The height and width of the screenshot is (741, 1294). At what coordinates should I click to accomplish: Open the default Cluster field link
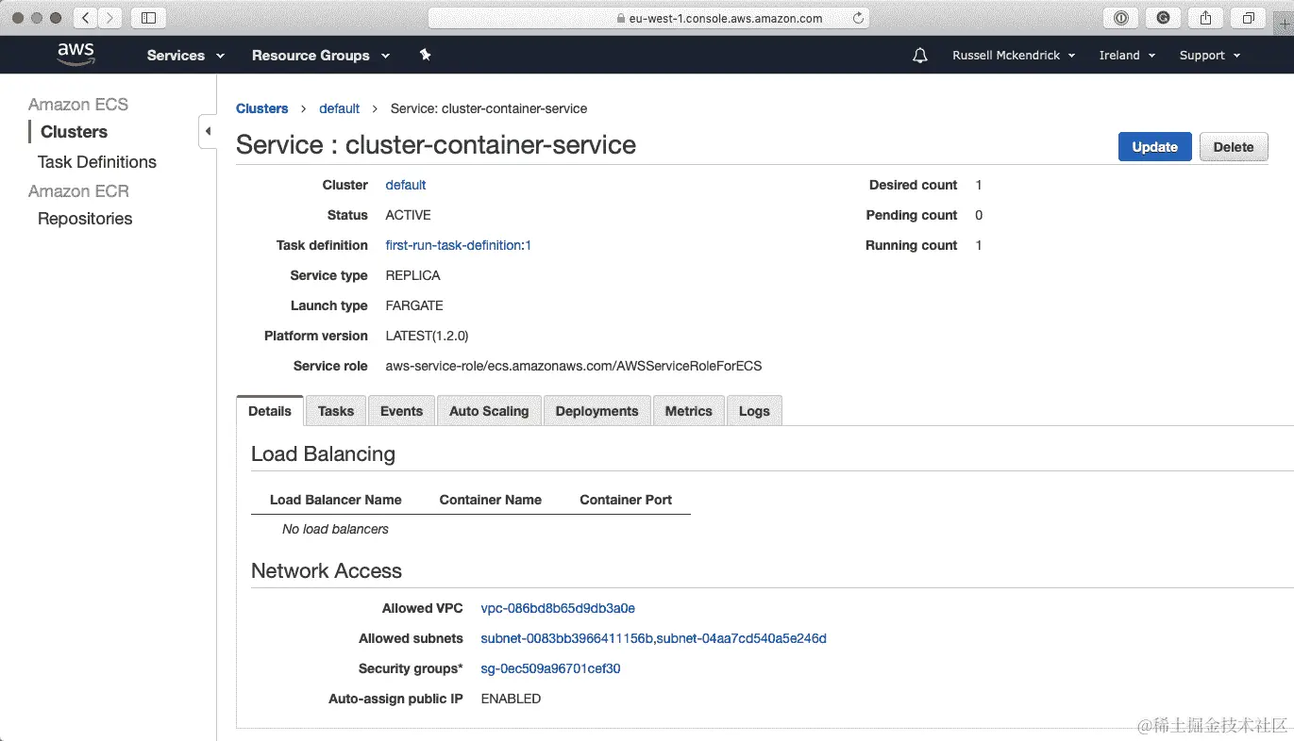click(406, 185)
